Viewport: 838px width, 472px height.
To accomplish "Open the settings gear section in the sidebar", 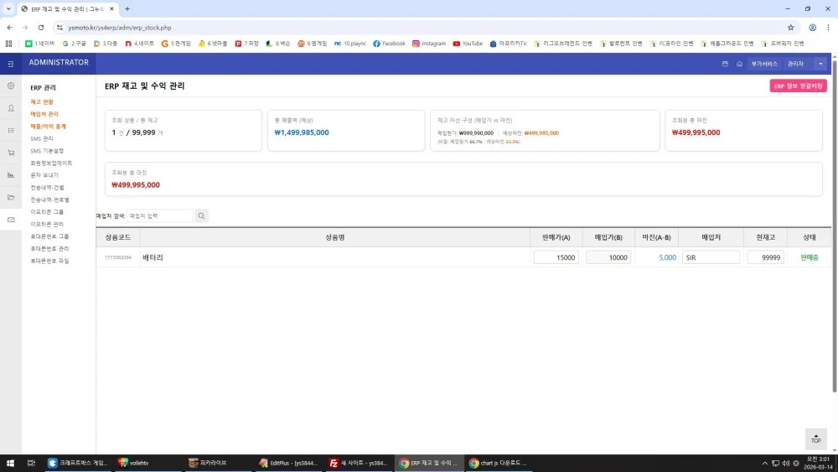I will (11, 86).
